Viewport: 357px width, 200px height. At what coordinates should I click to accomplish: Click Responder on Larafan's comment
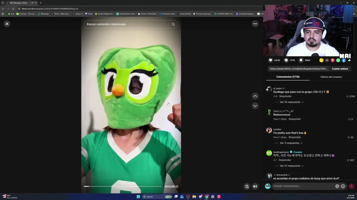(295, 137)
